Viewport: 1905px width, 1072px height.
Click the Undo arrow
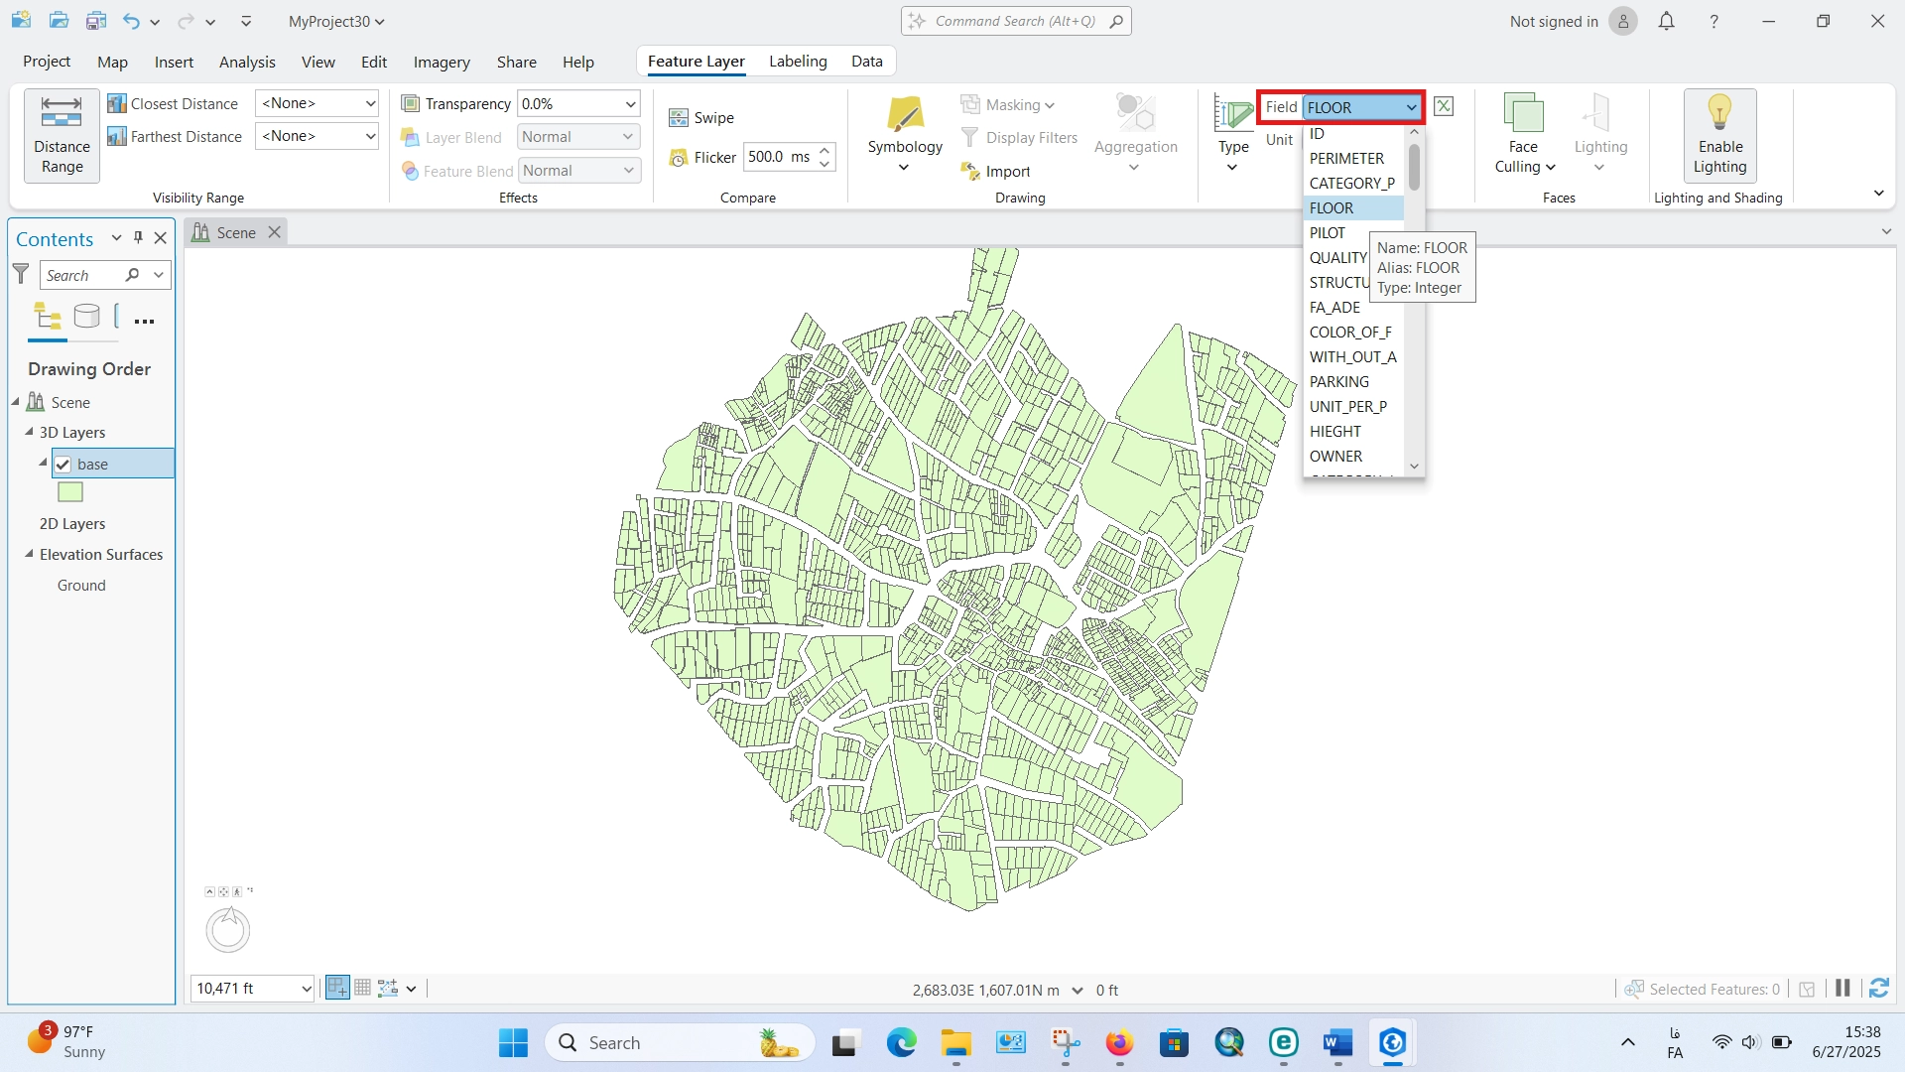click(131, 21)
